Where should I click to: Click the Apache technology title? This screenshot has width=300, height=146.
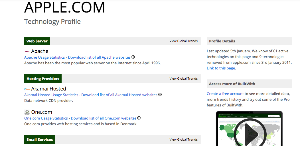click(40, 51)
